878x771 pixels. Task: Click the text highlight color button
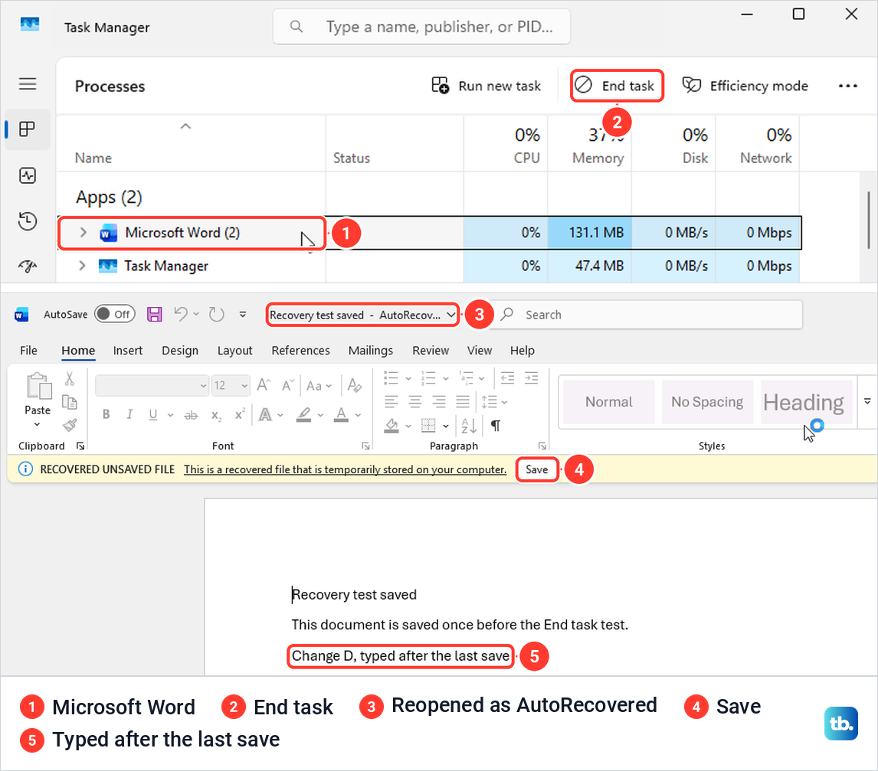tap(303, 415)
